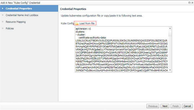Image resolution: width=194 pixels, height=110 pixels.
Task: Open the Policies step
Action: point(10,29)
